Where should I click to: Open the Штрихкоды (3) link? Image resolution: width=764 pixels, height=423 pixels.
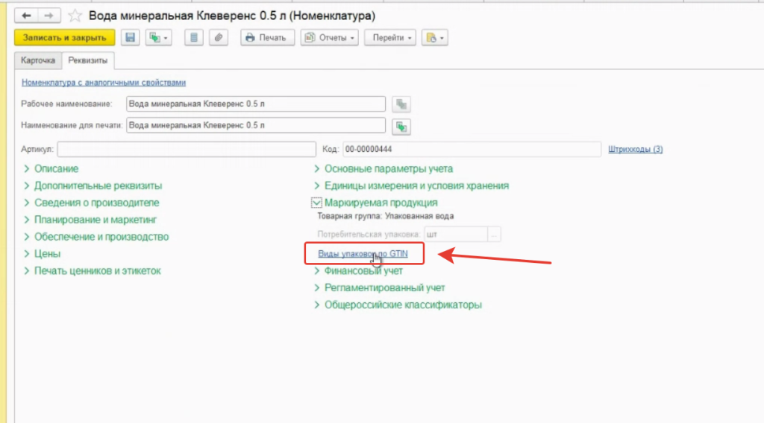pos(635,149)
